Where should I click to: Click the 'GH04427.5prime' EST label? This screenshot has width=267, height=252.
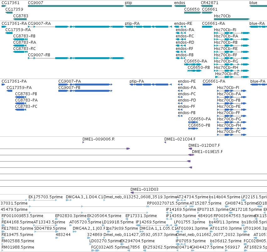[x=207, y=247]
